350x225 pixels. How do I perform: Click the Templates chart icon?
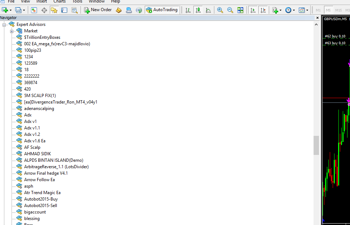(302, 10)
